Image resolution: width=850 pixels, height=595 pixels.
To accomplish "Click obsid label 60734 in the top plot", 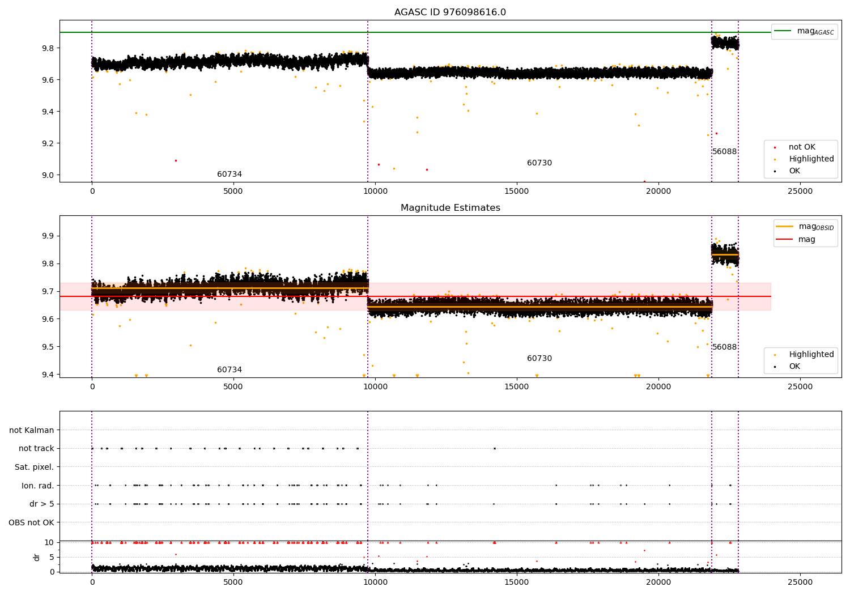I will click(229, 175).
